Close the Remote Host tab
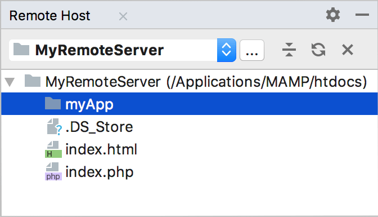This screenshot has height=217, width=378. (x=123, y=16)
